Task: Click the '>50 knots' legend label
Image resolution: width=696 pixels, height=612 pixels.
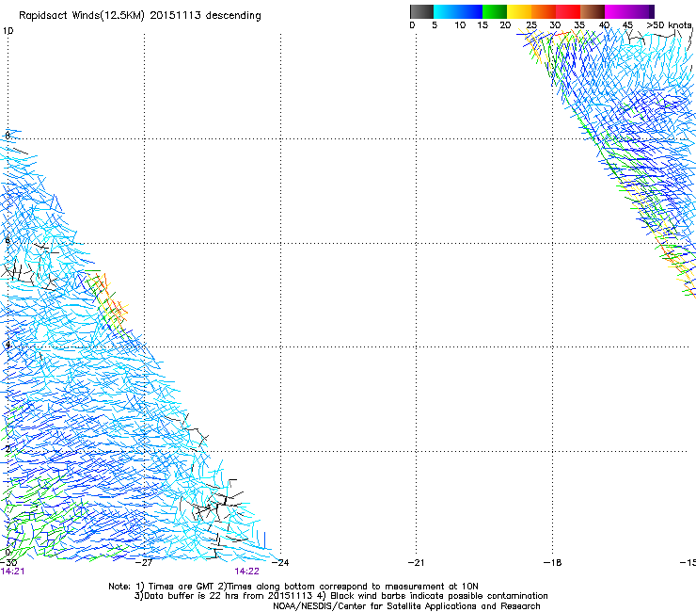Action: coord(669,25)
